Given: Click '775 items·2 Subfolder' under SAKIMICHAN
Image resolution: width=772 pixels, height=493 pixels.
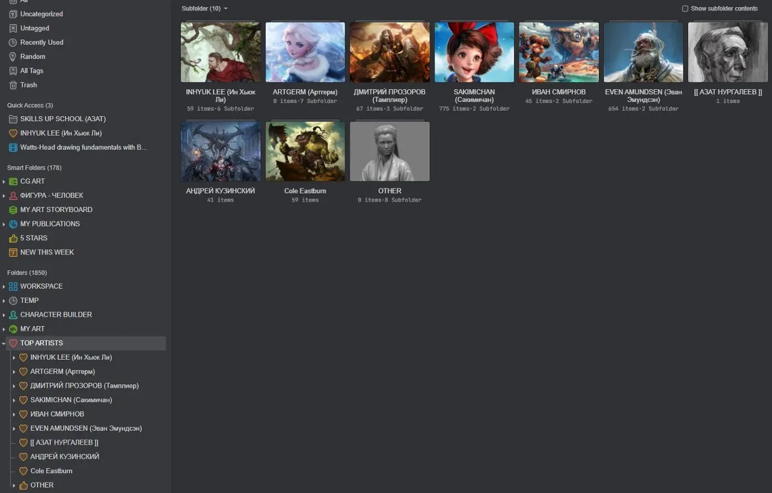Looking at the screenshot, I should 474,109.
